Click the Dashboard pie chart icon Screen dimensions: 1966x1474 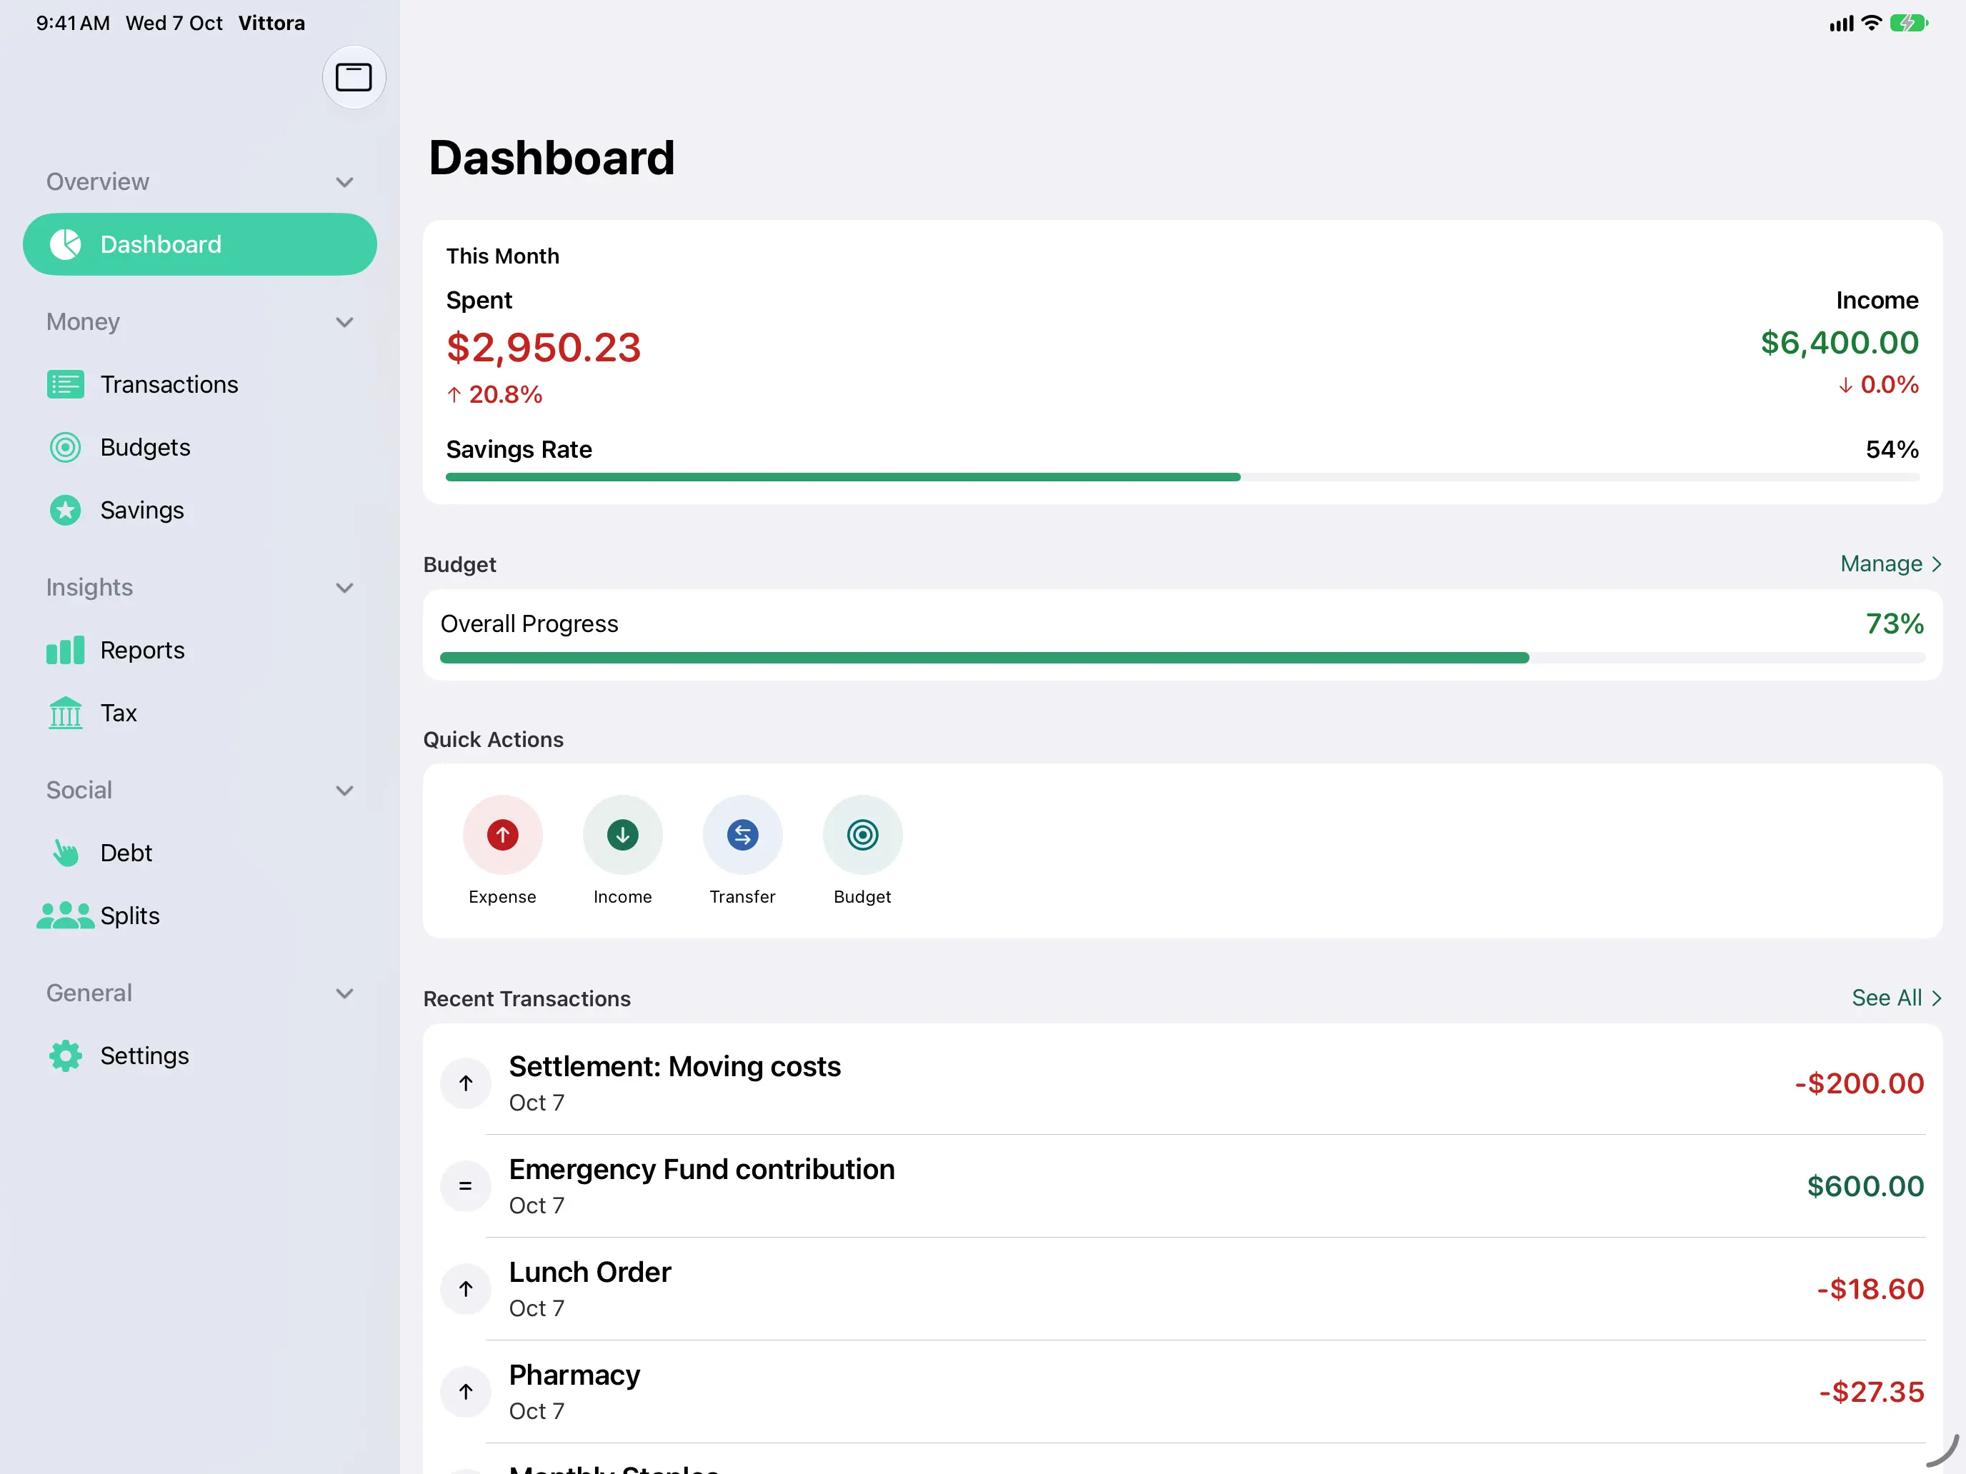click(x=65, y=244)
